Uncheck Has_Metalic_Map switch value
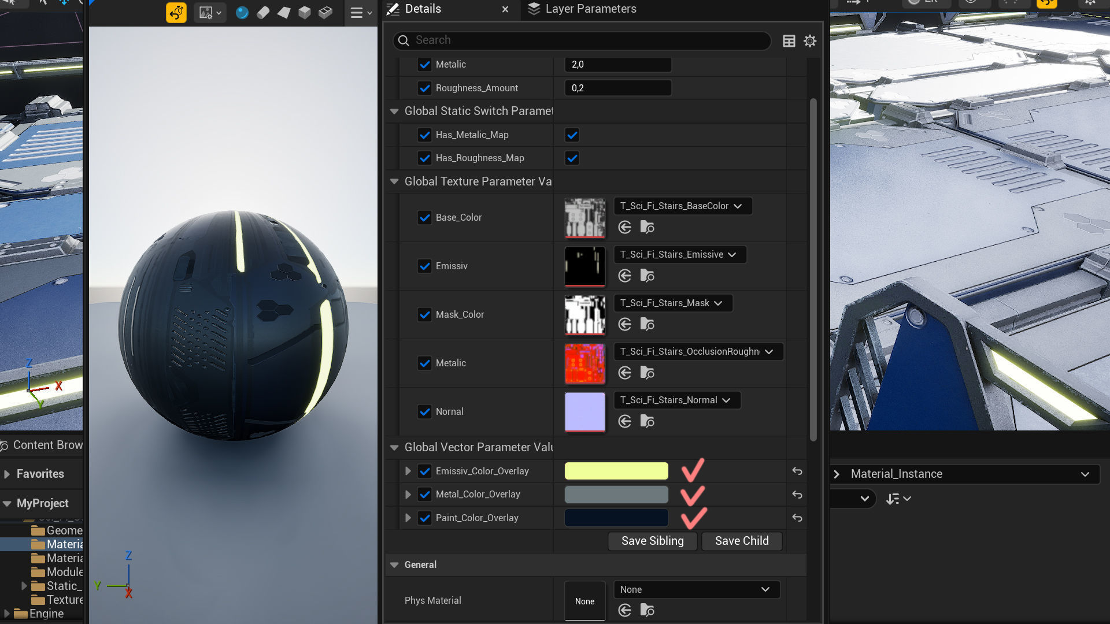The height and width of the screenshot is (624, 1110). tap(572, 135)
